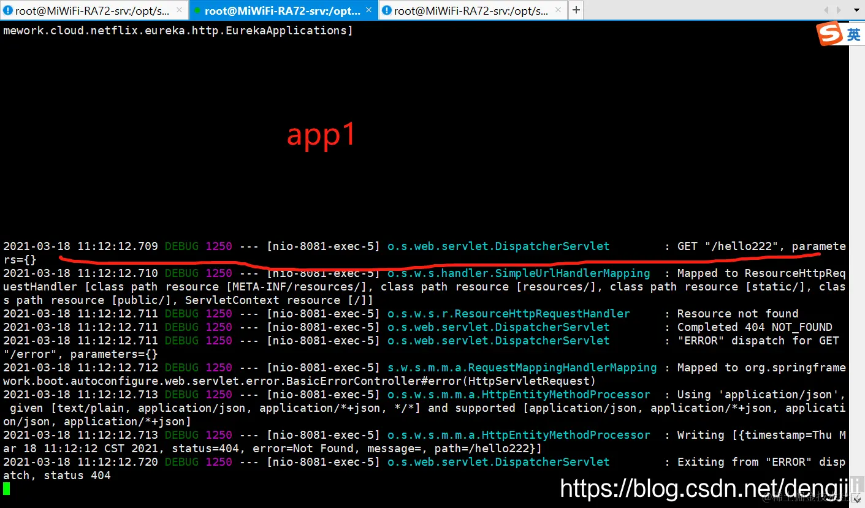Click the message Completed 404 NOT_FOUND
This screenshot has height=508, width=865.
pyautogui.click(x=755, y=327)
